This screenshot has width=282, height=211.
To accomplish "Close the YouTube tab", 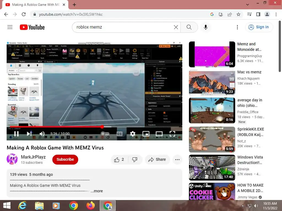I will [64, 5].
